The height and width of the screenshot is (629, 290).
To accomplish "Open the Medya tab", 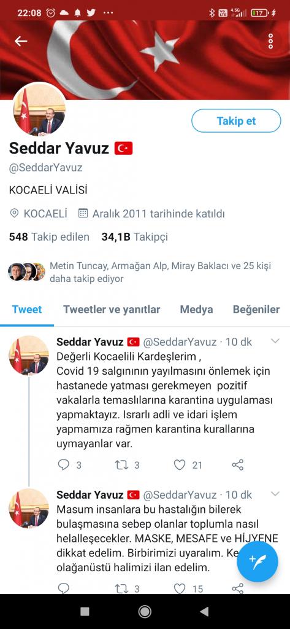I will point(196,310).
